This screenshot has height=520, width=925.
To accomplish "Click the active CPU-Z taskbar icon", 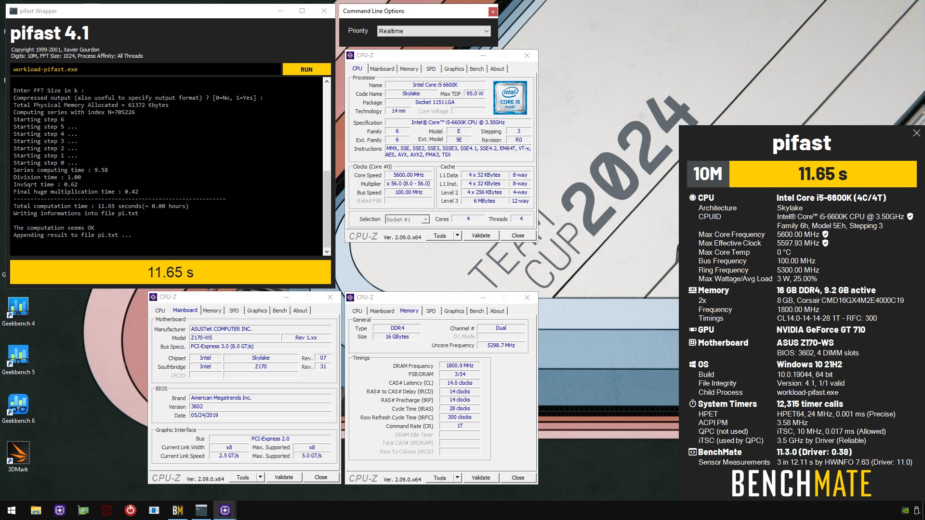I will pos(225,510).
